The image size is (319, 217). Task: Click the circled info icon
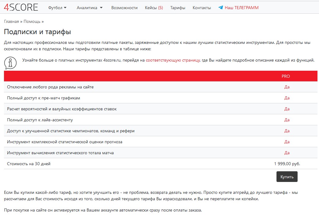click(x=9, y=62)
